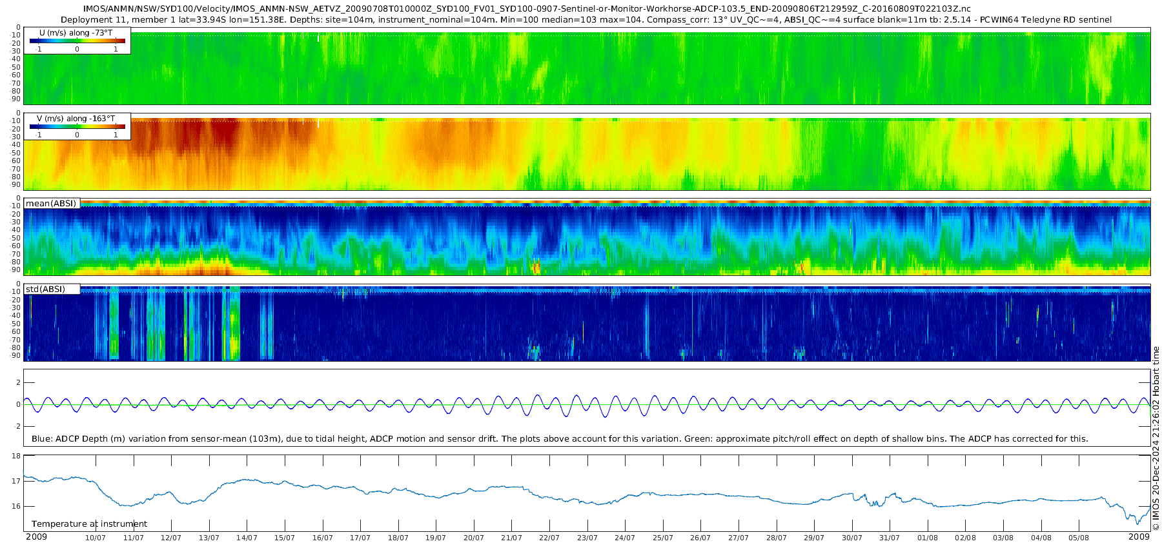
Task: Click the V (m/s) velocity colorbar
Action: (77, 126)
